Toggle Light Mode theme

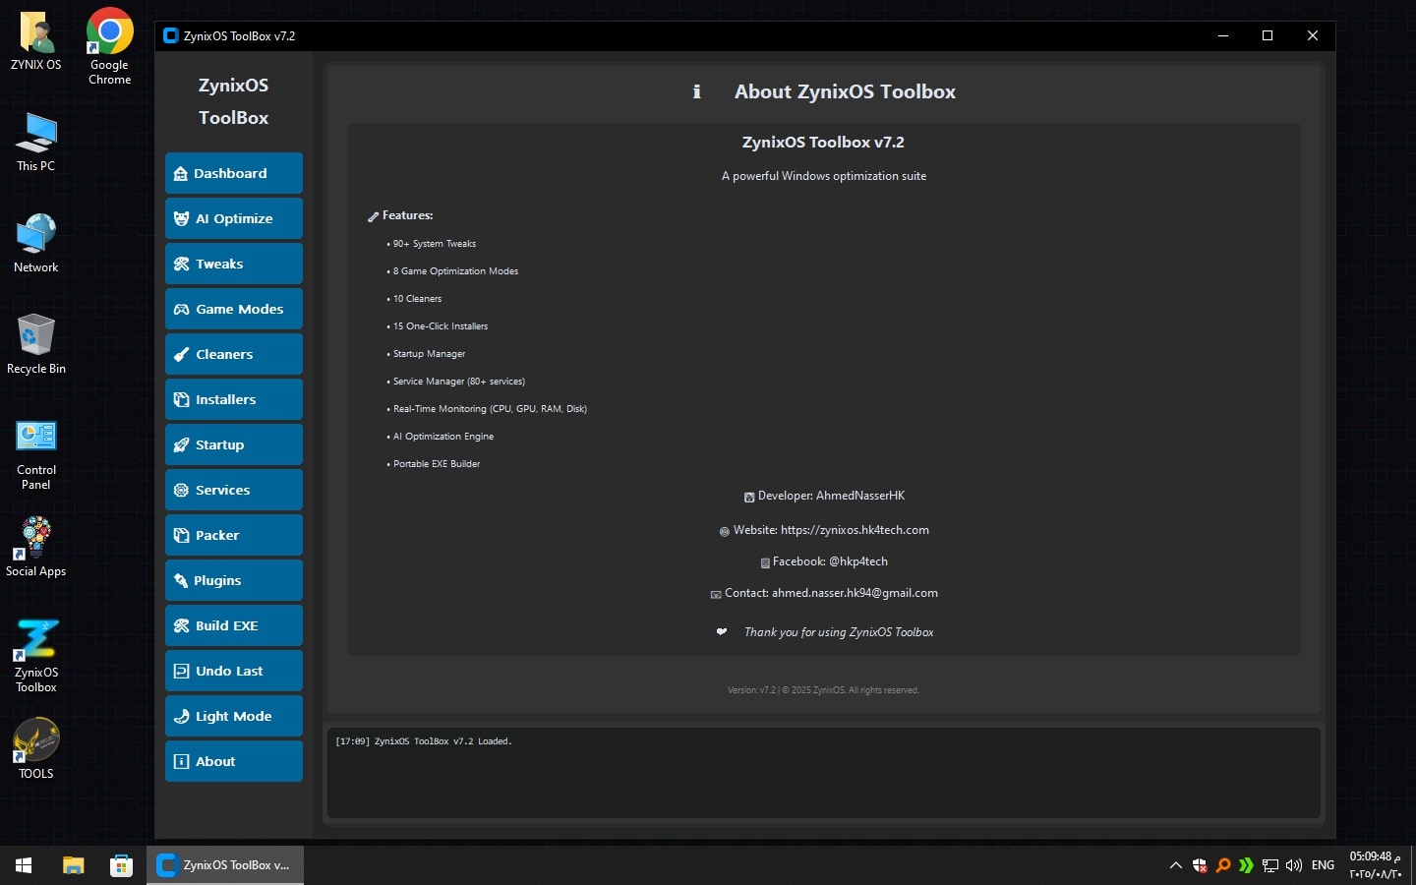(x=233, y=716)
